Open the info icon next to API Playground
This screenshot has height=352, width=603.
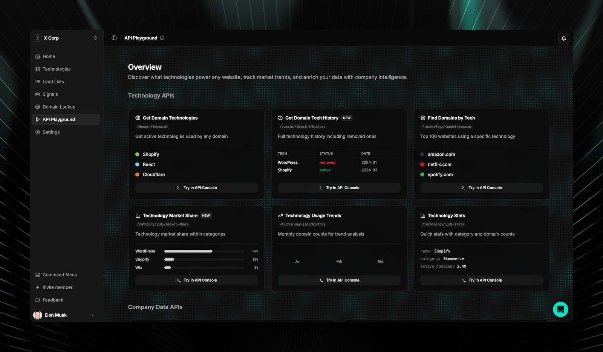click(x=162, y=38)
